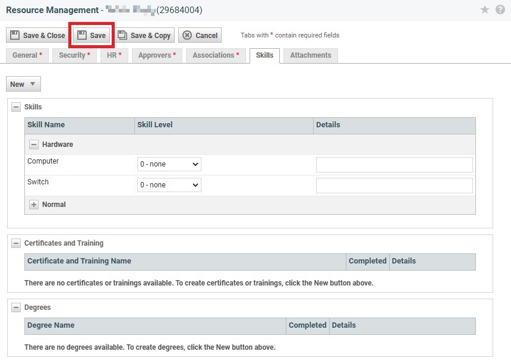The image size is (511, 364).
Task: Click the Cancel button
Action: click(200, 35)
